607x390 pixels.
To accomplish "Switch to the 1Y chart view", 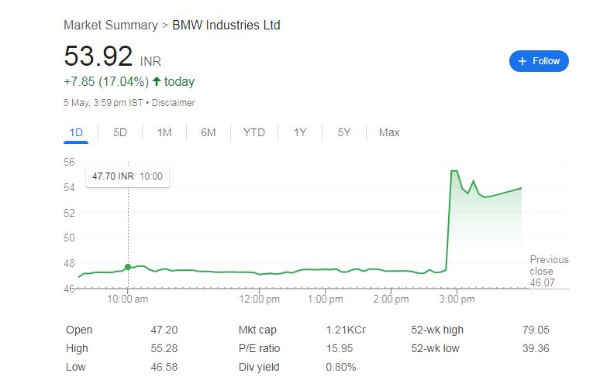I will [x=300, y=132].
